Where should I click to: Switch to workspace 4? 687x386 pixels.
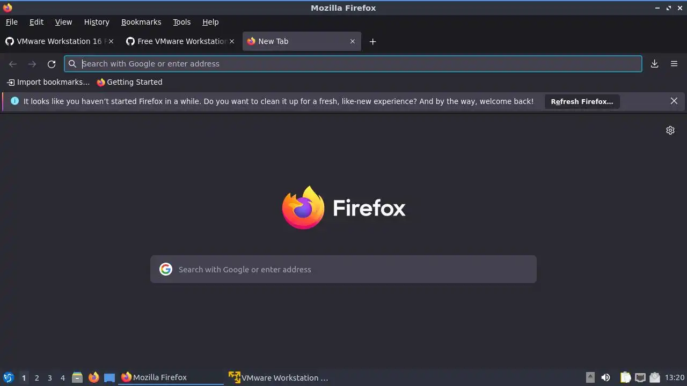(62, 377)
